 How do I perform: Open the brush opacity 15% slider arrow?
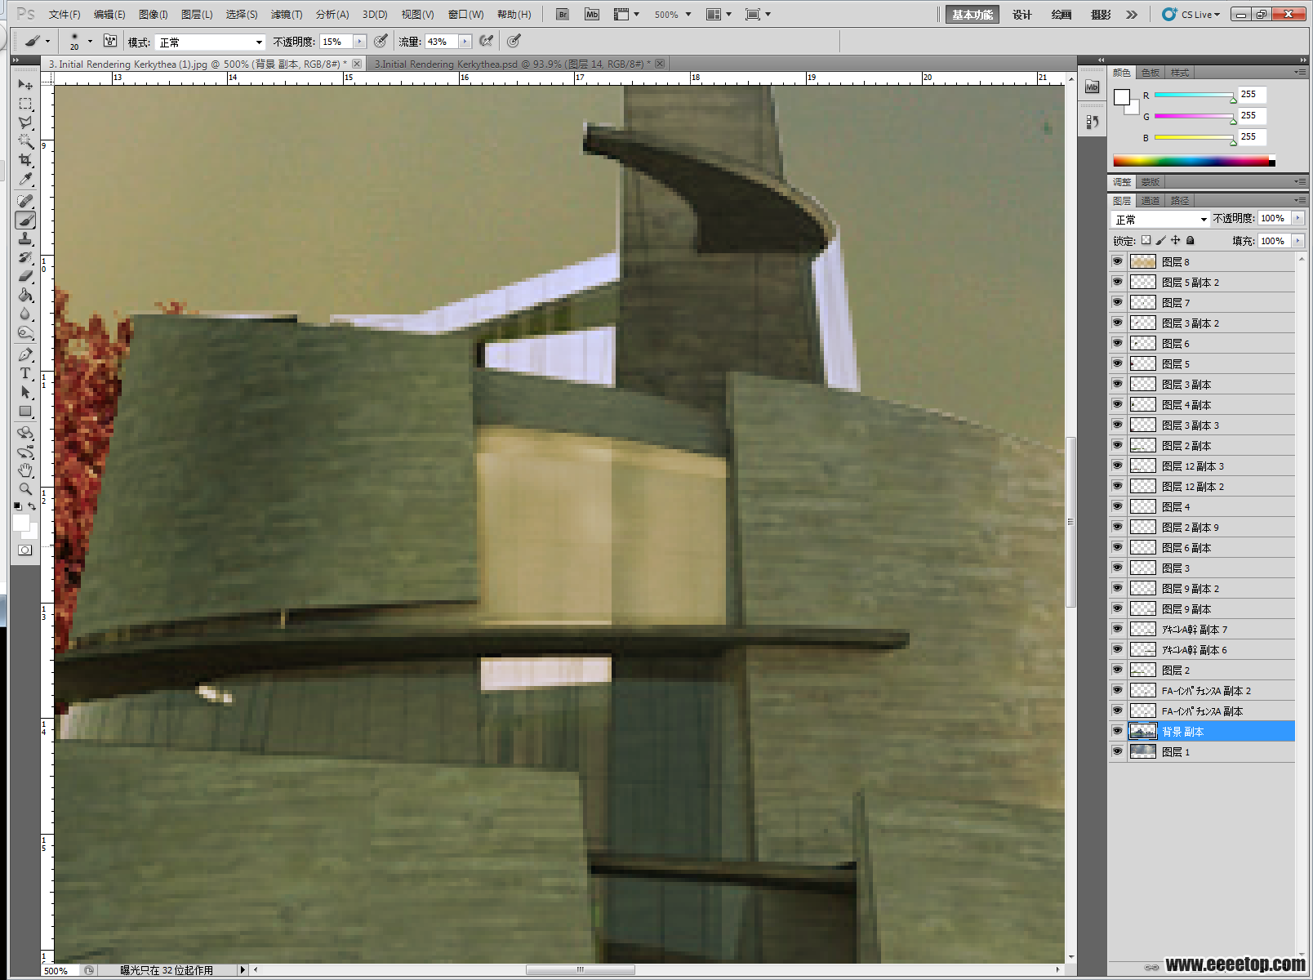(359, 42)
